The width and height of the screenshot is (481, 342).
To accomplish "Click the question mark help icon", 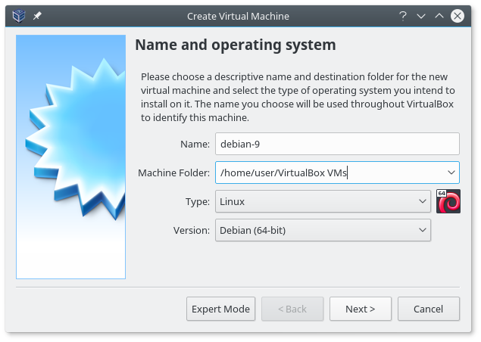I will (404, 15).
